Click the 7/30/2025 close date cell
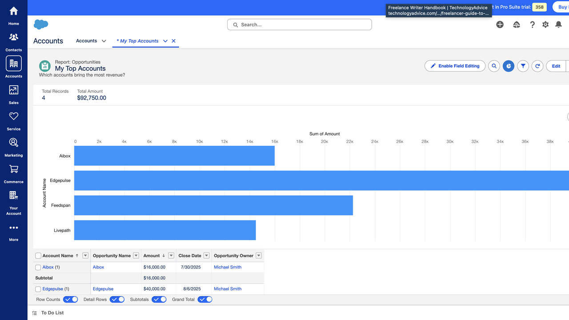 tap(191, 268)
